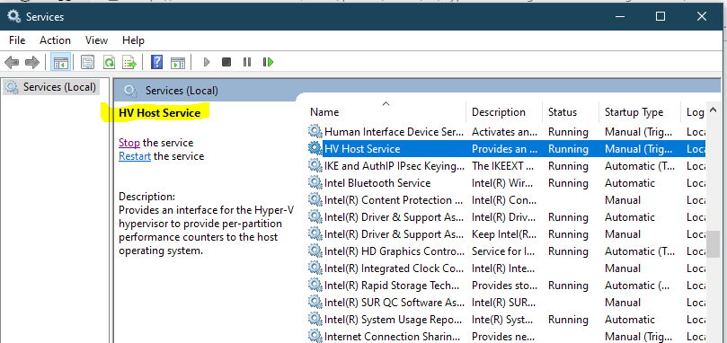Toggle the Show/Hide Action Pane icon
Image resolution: width=727 pixels, height=343 pixels.
(x=178, y=62)
